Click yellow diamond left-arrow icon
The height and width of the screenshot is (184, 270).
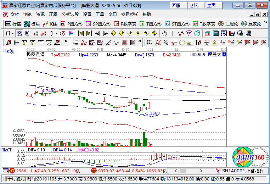point(113,33)
